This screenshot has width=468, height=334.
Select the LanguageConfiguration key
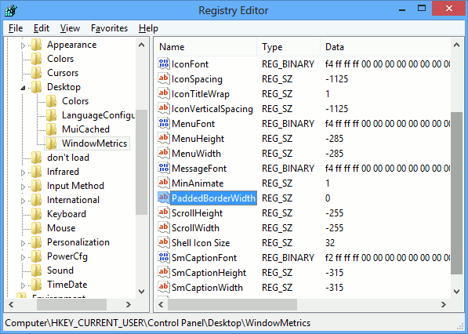coord(98,115)
